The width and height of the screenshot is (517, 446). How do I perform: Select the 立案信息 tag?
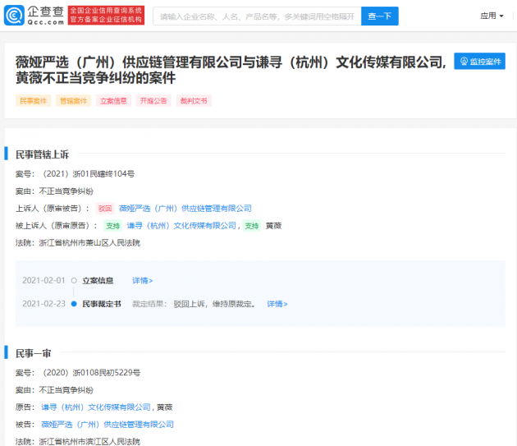click(x=113, y=101)
